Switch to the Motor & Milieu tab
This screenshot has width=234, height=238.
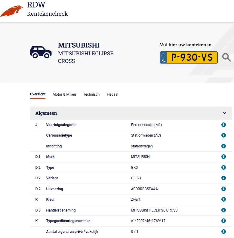point(64,94)
